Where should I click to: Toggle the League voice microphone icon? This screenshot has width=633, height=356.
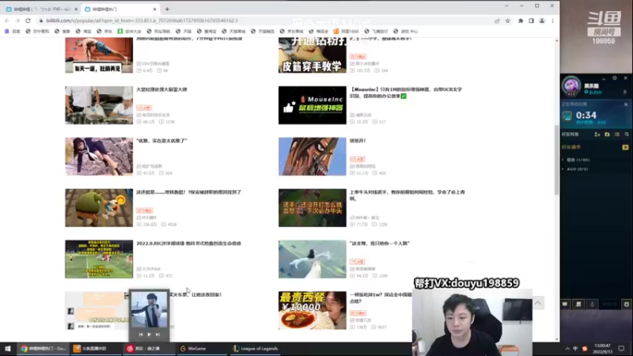coord(592,305)
